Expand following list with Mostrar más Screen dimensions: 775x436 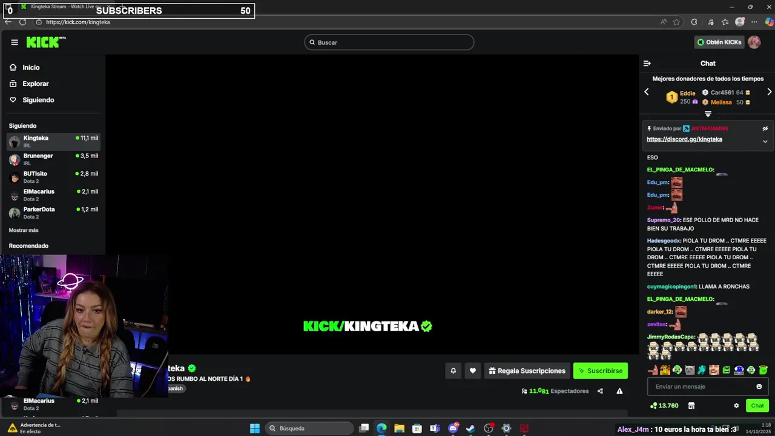pos(24,230)
